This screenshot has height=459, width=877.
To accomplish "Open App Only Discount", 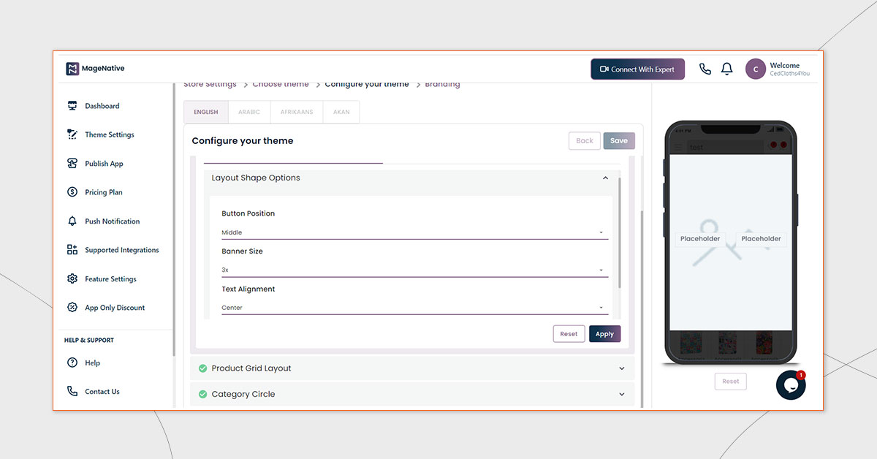I will point(115,308).
